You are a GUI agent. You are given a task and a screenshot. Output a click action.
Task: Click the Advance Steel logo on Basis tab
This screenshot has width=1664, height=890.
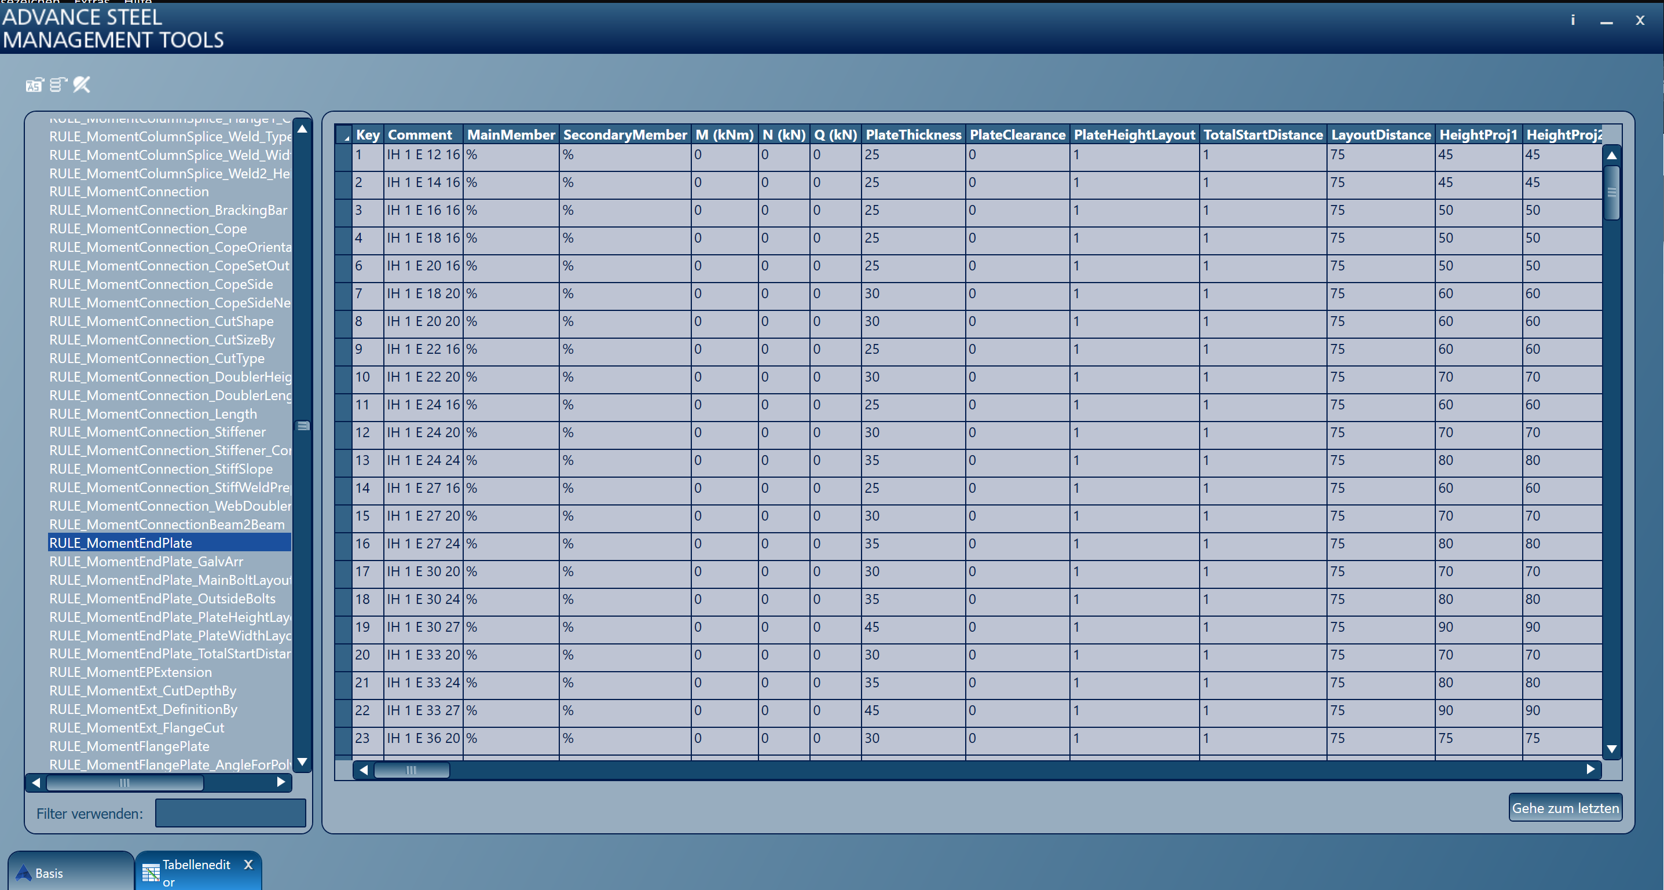(x=23, y=873)
